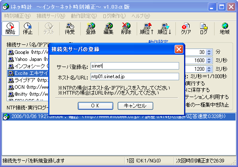
Task: Maximize the iネッ時計 window
Action: point(222,7)
